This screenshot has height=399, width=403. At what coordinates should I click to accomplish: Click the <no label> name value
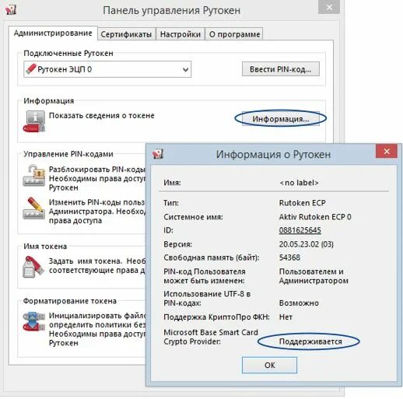click(x=299, y=183)
